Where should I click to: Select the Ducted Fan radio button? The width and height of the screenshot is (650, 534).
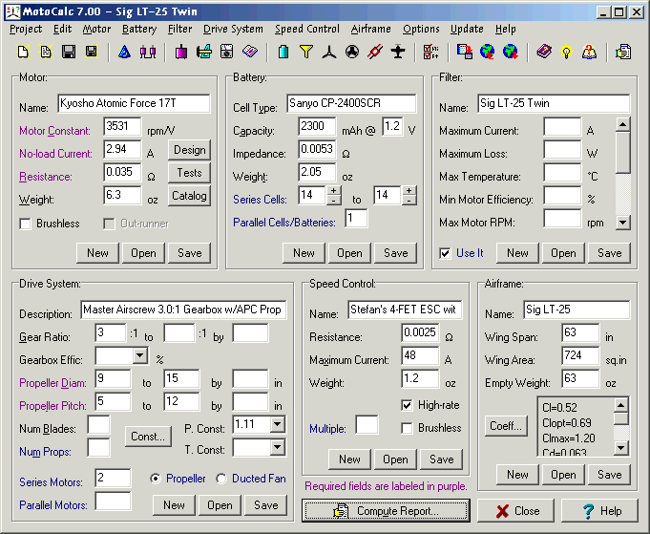(x=221, y=479)
